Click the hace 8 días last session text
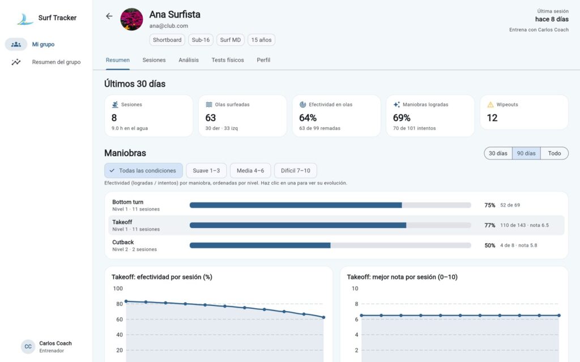This screenshot has width=580, height=362. pos(552,19)
